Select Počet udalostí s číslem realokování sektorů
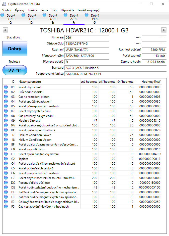This screenshot has width=169, height=236. pyautogui.click(x=47, y=163)
